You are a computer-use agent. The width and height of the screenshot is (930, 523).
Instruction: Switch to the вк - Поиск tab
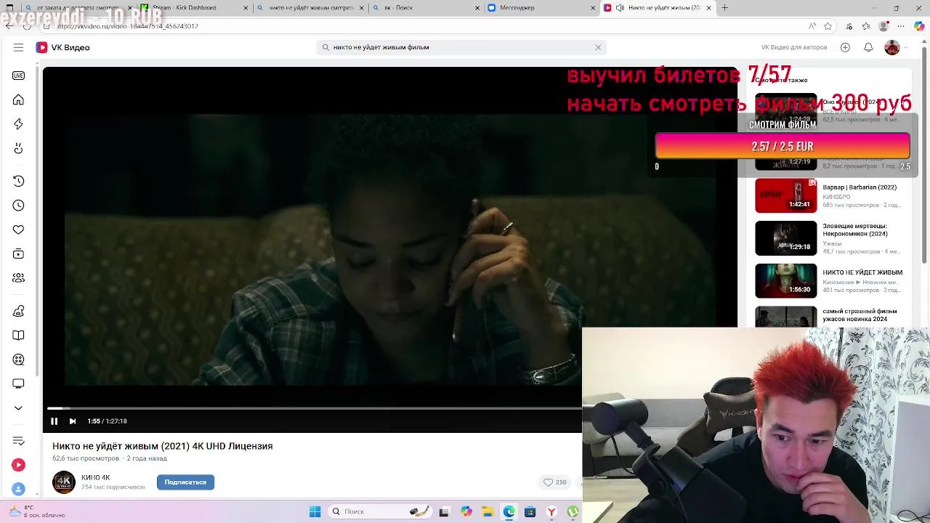(425, 8)
